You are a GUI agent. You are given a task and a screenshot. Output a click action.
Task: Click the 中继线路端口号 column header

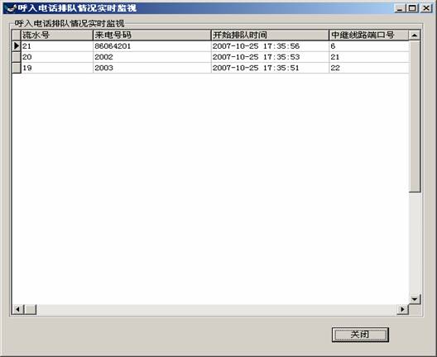tap(369, 35)
